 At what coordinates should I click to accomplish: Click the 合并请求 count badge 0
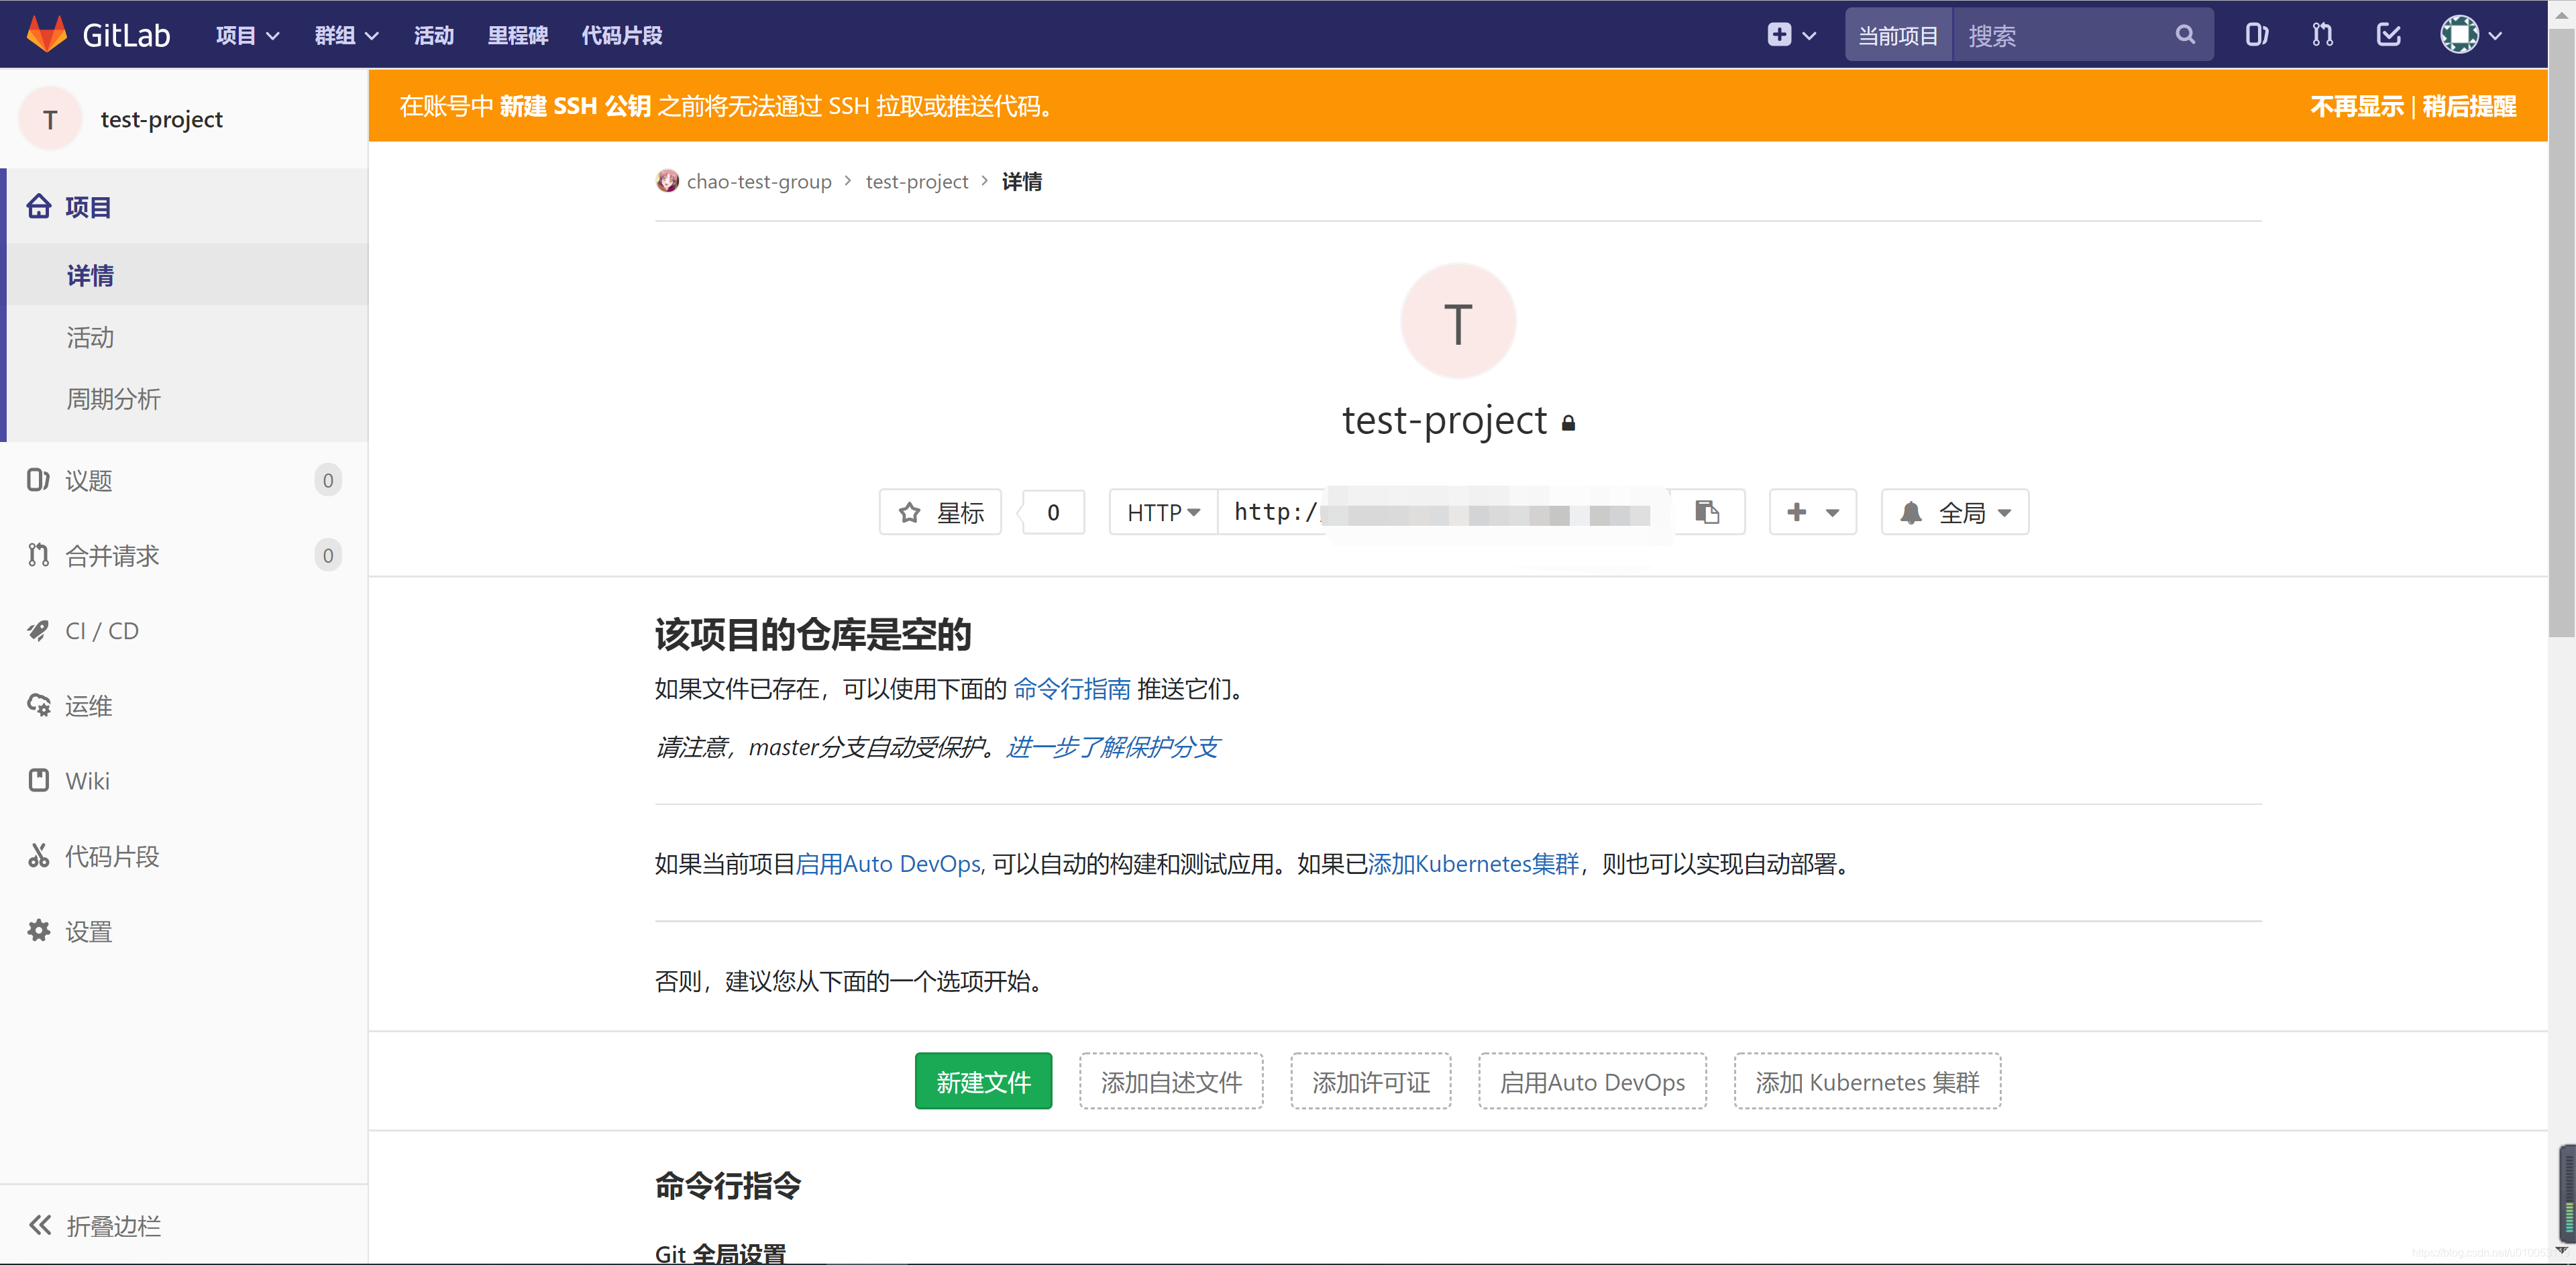pyautogui.click(x=328, y=555)
